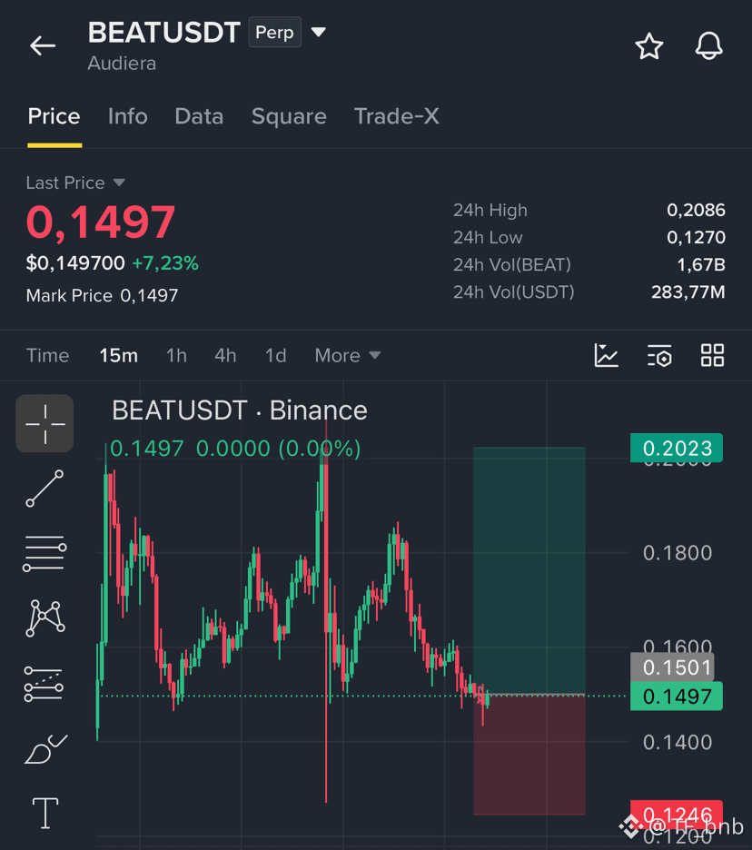The image size is (752, 850).
Task: Click the 0.1501 gray price label
Action: click(x=672, y=667)
